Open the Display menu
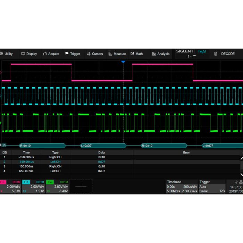Viewport: 243px width, 243px height. (x=29, y=54)
